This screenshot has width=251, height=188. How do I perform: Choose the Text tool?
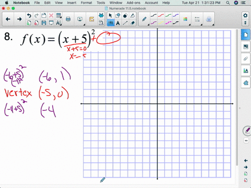tap(118, 23)
